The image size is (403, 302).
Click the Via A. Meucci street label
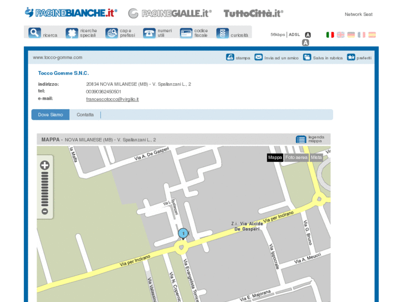308,258
